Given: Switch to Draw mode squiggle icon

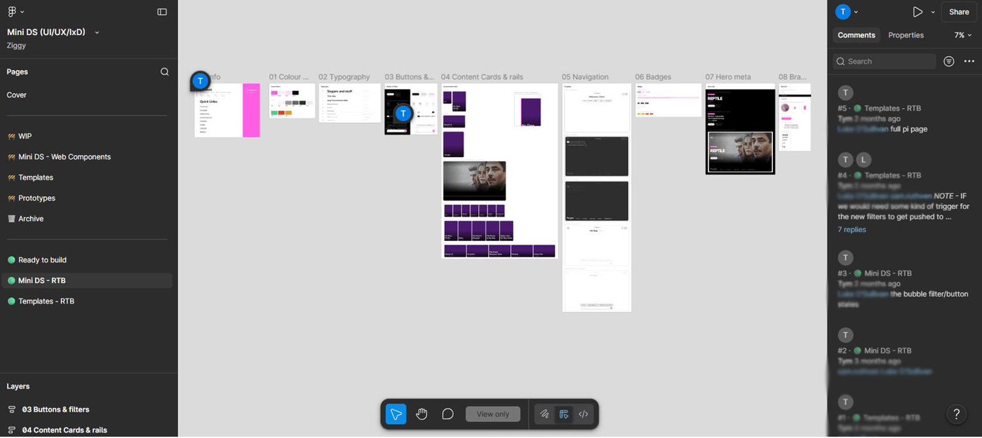Looking at the screenshot, I should [x=544, y=414].
